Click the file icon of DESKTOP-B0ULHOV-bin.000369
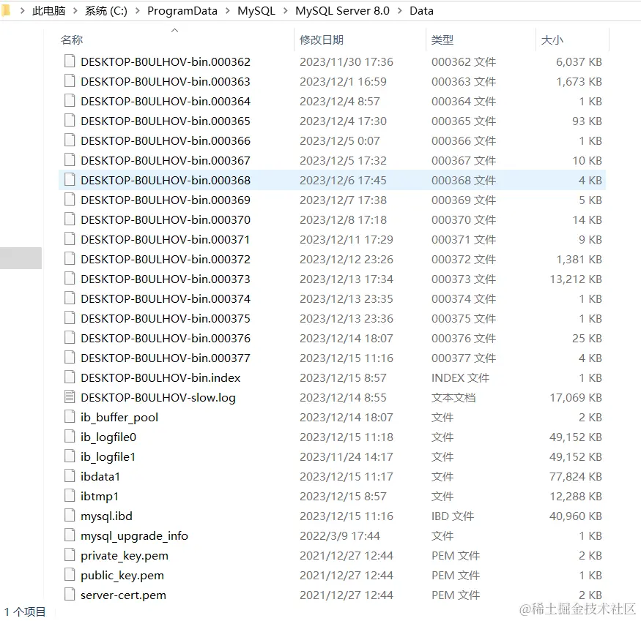The image size is (641, 621). click(x=70, y=200)
